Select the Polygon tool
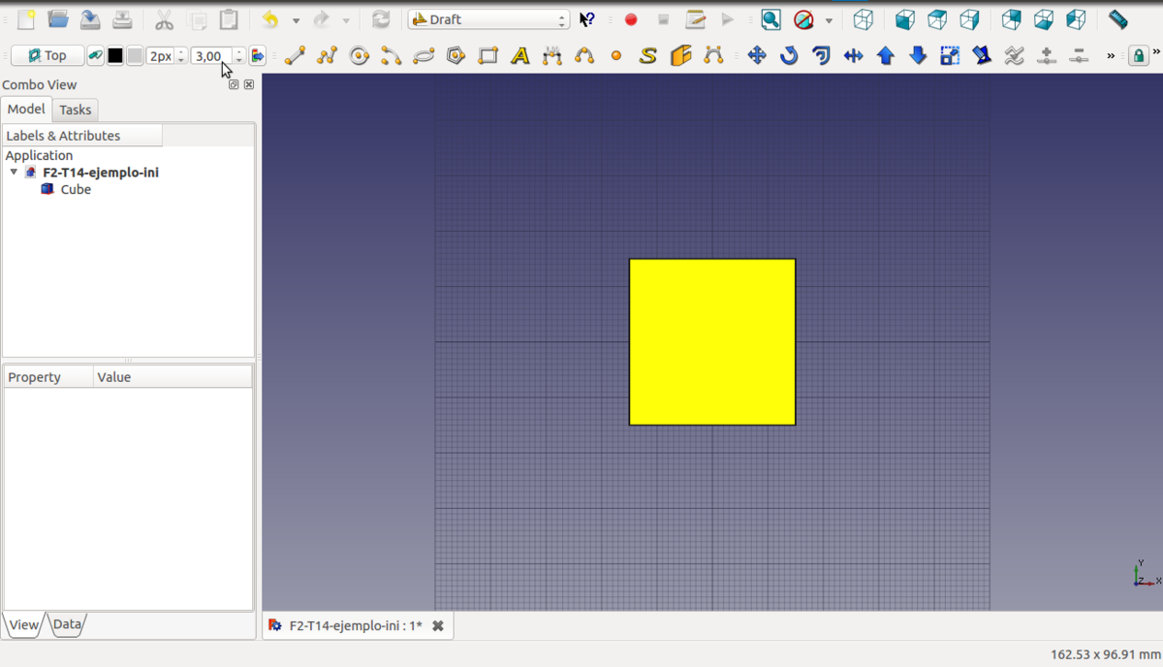 456,56
